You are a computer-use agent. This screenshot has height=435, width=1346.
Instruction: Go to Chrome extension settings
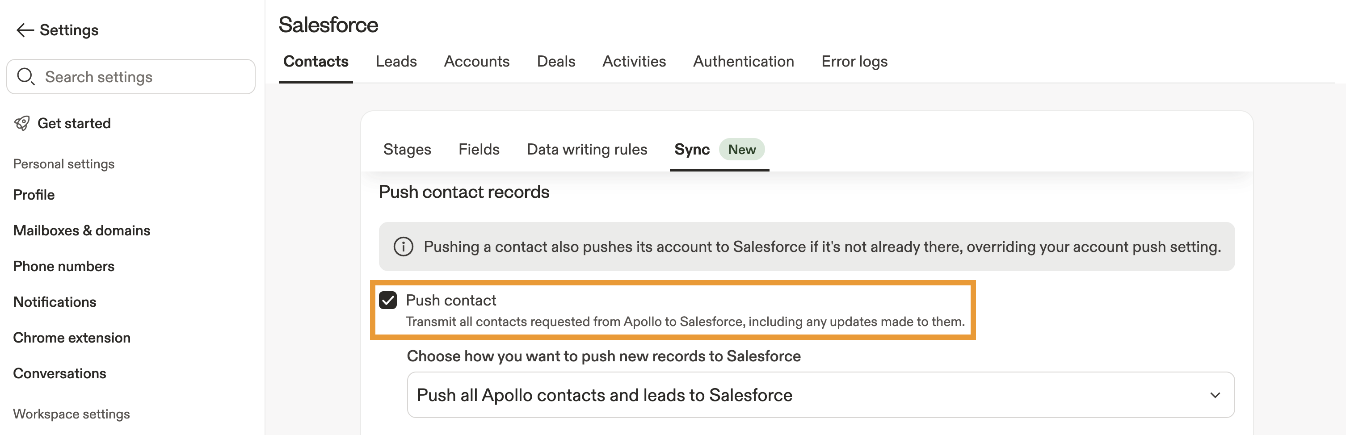point(72,337)
